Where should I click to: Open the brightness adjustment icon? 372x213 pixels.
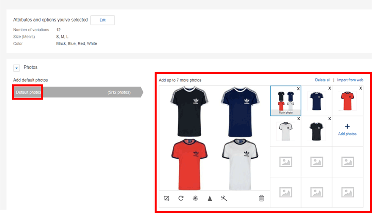pos(195,198)
